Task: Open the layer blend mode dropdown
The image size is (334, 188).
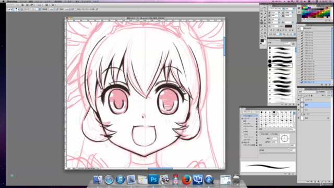Action: [308, 92]
